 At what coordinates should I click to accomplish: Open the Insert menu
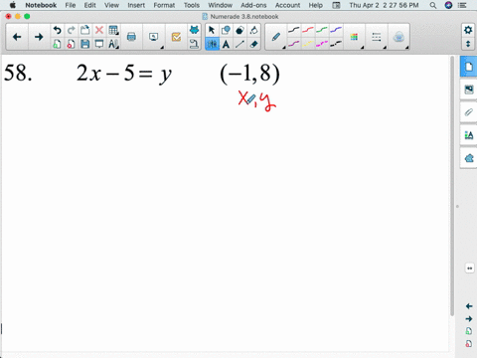pyautogui.click(x=136, y=5)
